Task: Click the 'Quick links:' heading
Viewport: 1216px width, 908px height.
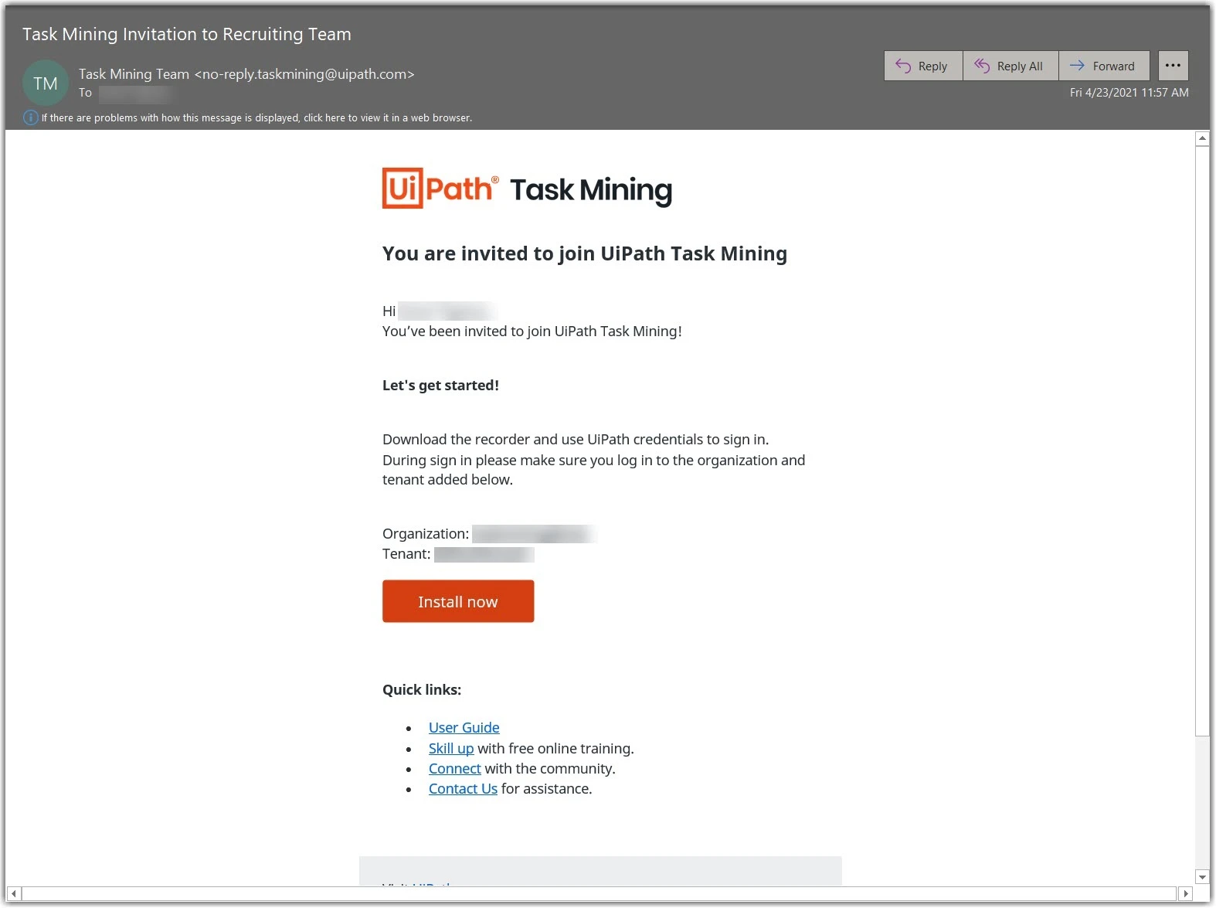Action: pos(422,689)
